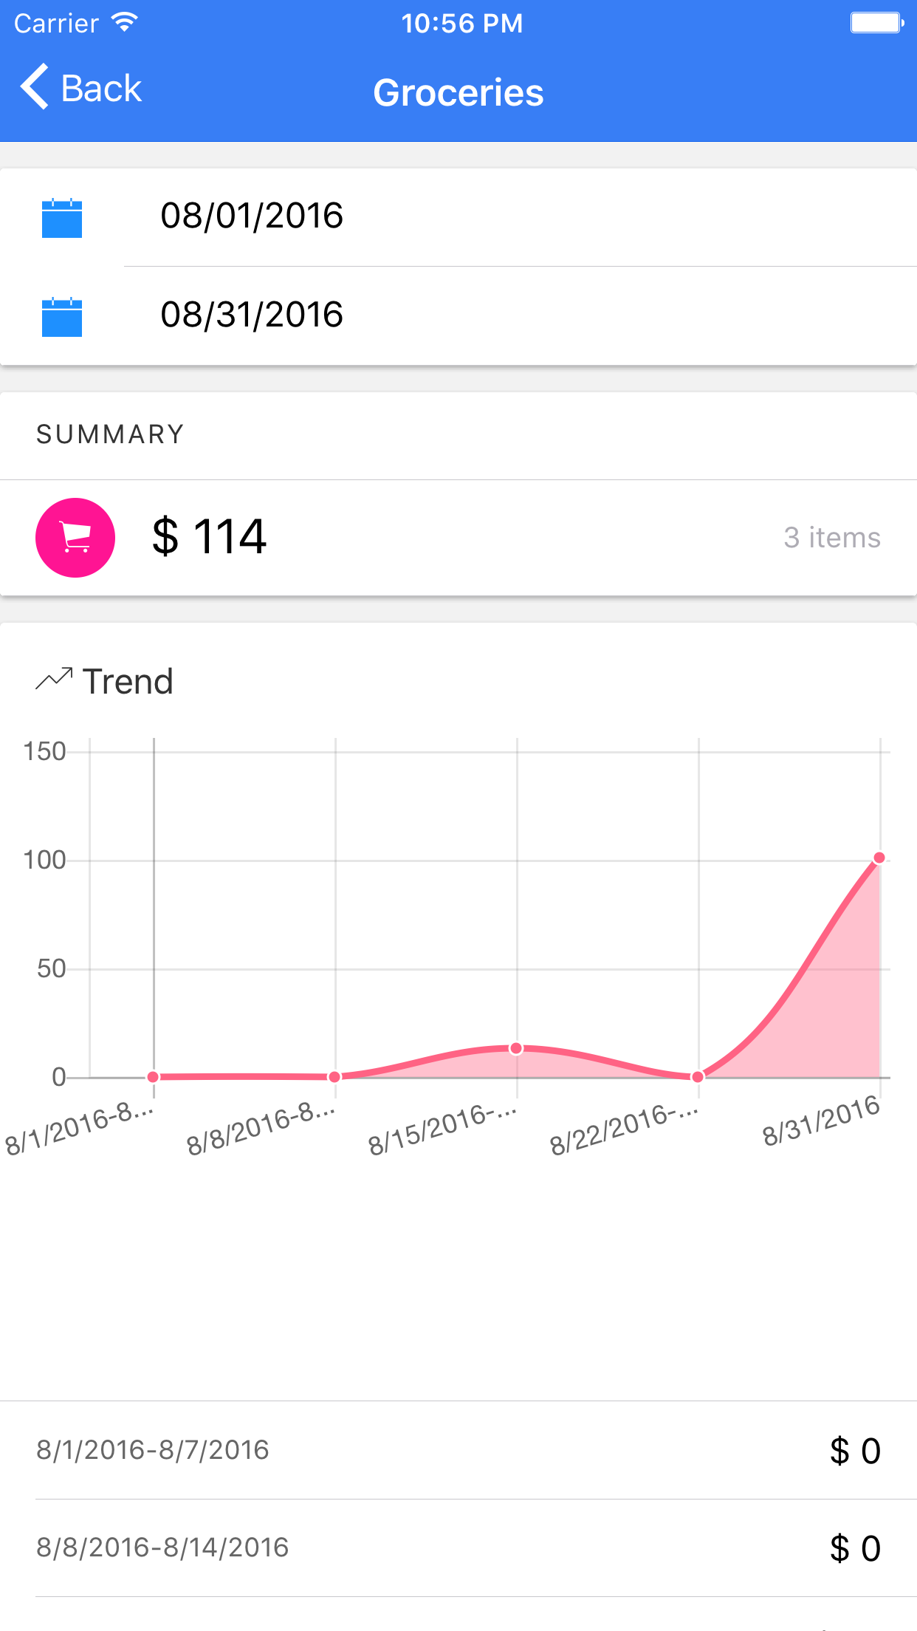This screenshot has width=917, height=1631.
Task: Tap the Wi-Fi status icon
Action: point(126,23)
